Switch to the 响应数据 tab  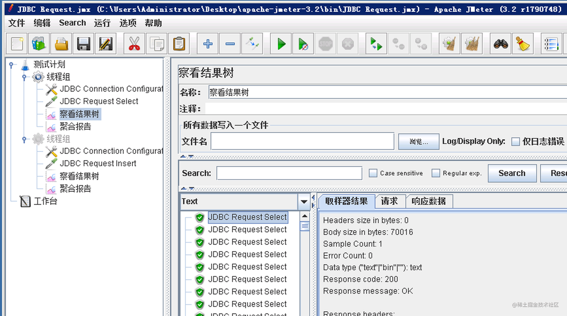coord(429,201)
